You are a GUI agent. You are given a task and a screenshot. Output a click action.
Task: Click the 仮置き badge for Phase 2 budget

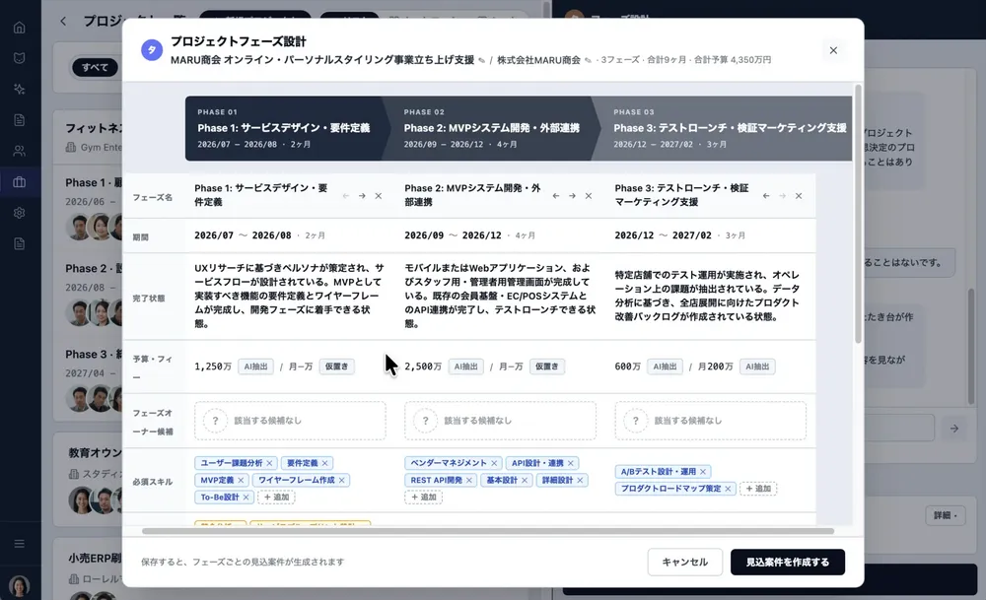pyautogui.click(x=546, y=367)
